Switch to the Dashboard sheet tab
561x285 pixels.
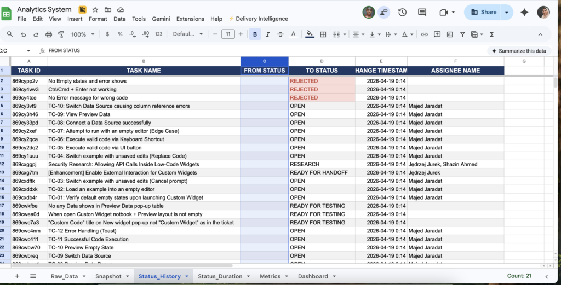click(313, 276)
